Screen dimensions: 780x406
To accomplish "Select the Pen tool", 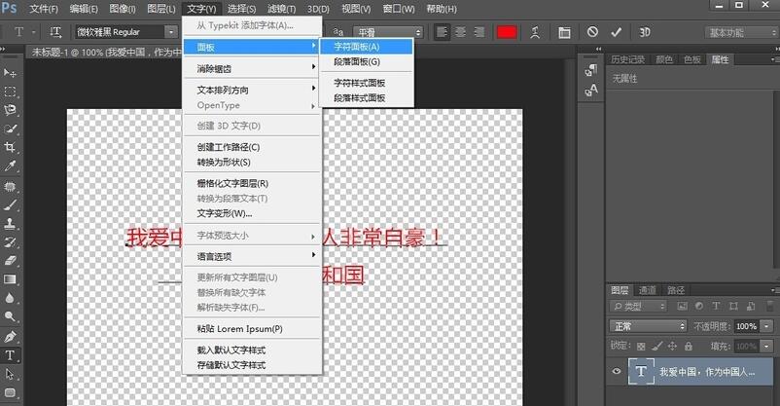I will click(10, 337).
